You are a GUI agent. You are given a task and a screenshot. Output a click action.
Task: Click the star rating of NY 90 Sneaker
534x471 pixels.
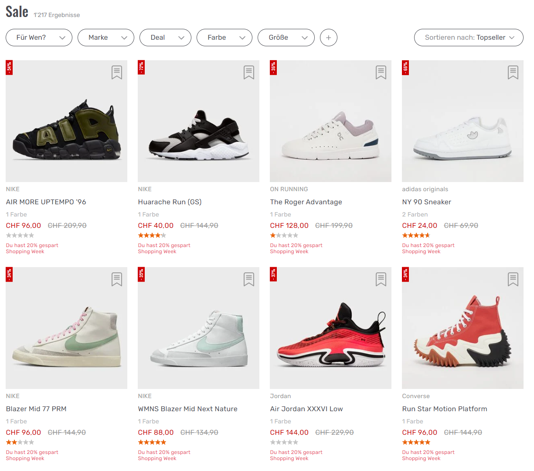[x=416, y=236]
